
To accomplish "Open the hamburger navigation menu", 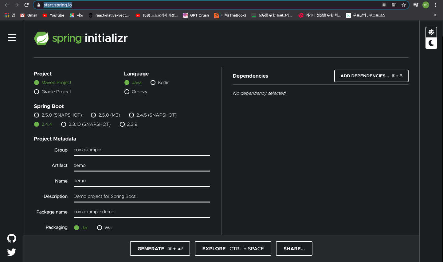I will (12, 37).
